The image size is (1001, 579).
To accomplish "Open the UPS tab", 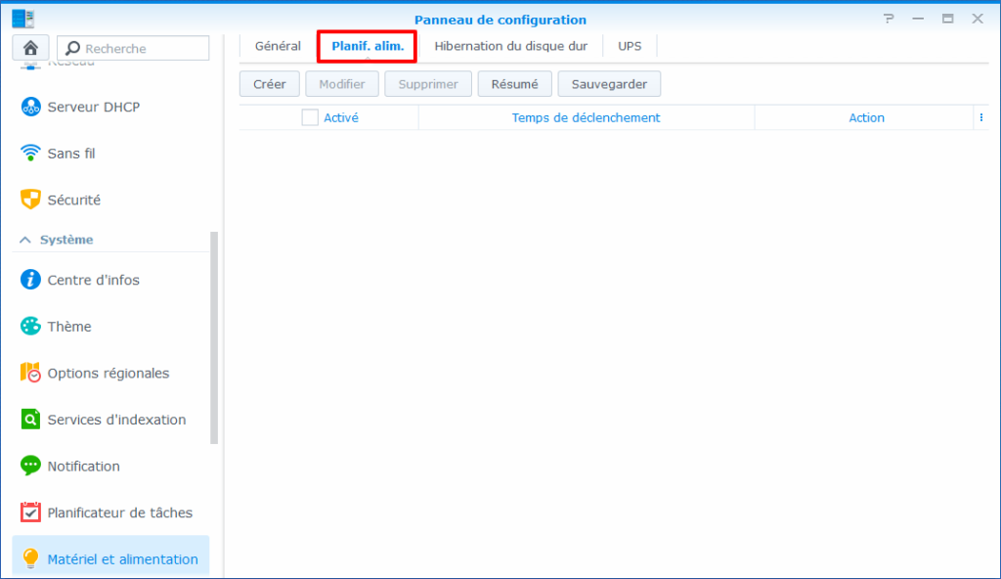I will 630,46.
